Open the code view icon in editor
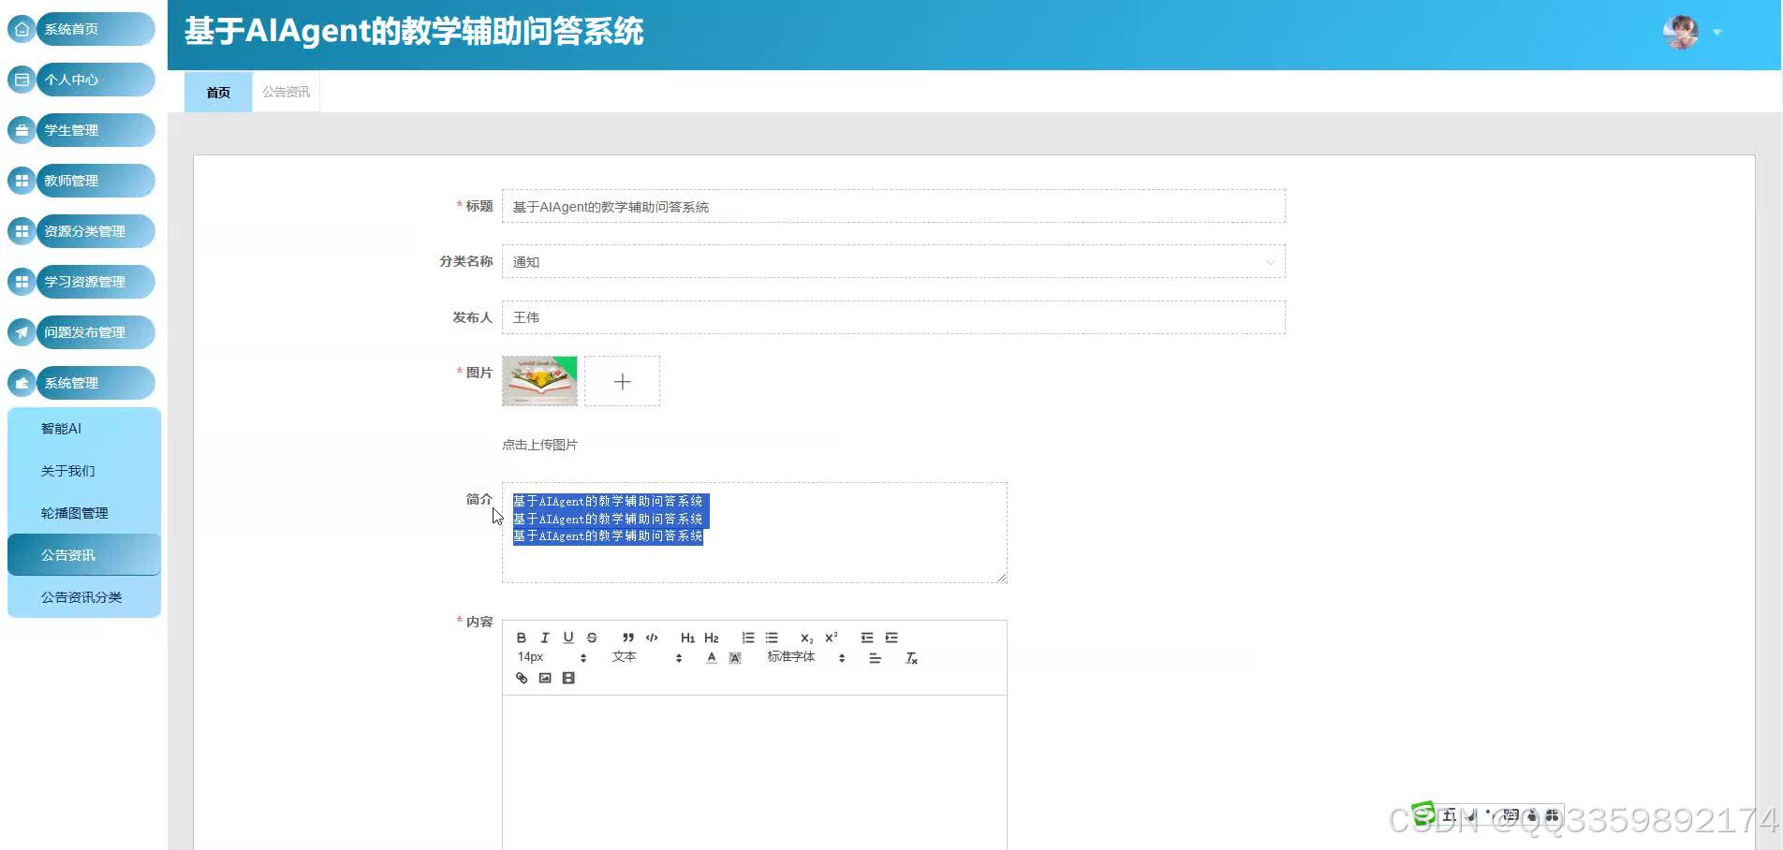 point(652,637)
